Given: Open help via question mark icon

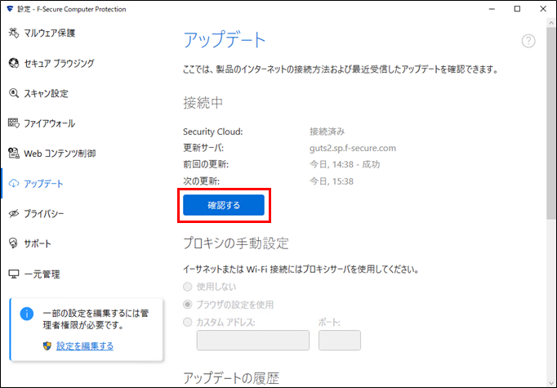Looking at the screenshot, I should (x=528, y=41).
